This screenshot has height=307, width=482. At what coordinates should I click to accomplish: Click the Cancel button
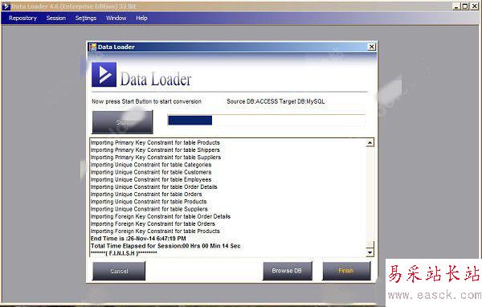[x=119, y=271]
